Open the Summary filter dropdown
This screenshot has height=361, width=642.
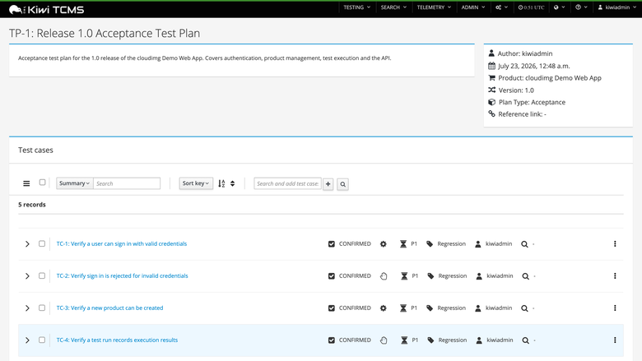[x=75, y=183]
